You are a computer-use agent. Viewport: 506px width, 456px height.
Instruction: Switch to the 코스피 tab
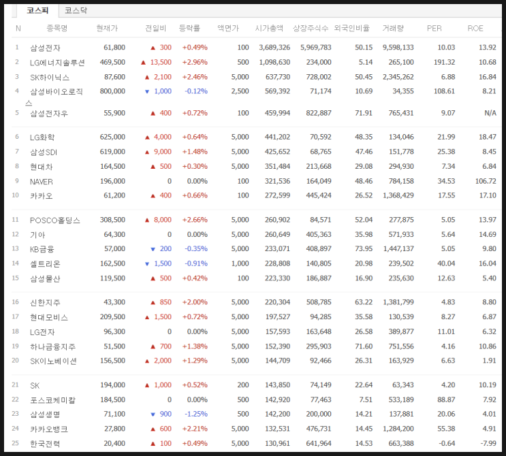click(37, 11)
